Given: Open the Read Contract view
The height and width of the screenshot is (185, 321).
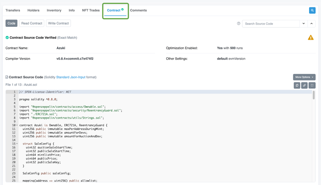Looking at the screenshot, I should click(32, 23).
